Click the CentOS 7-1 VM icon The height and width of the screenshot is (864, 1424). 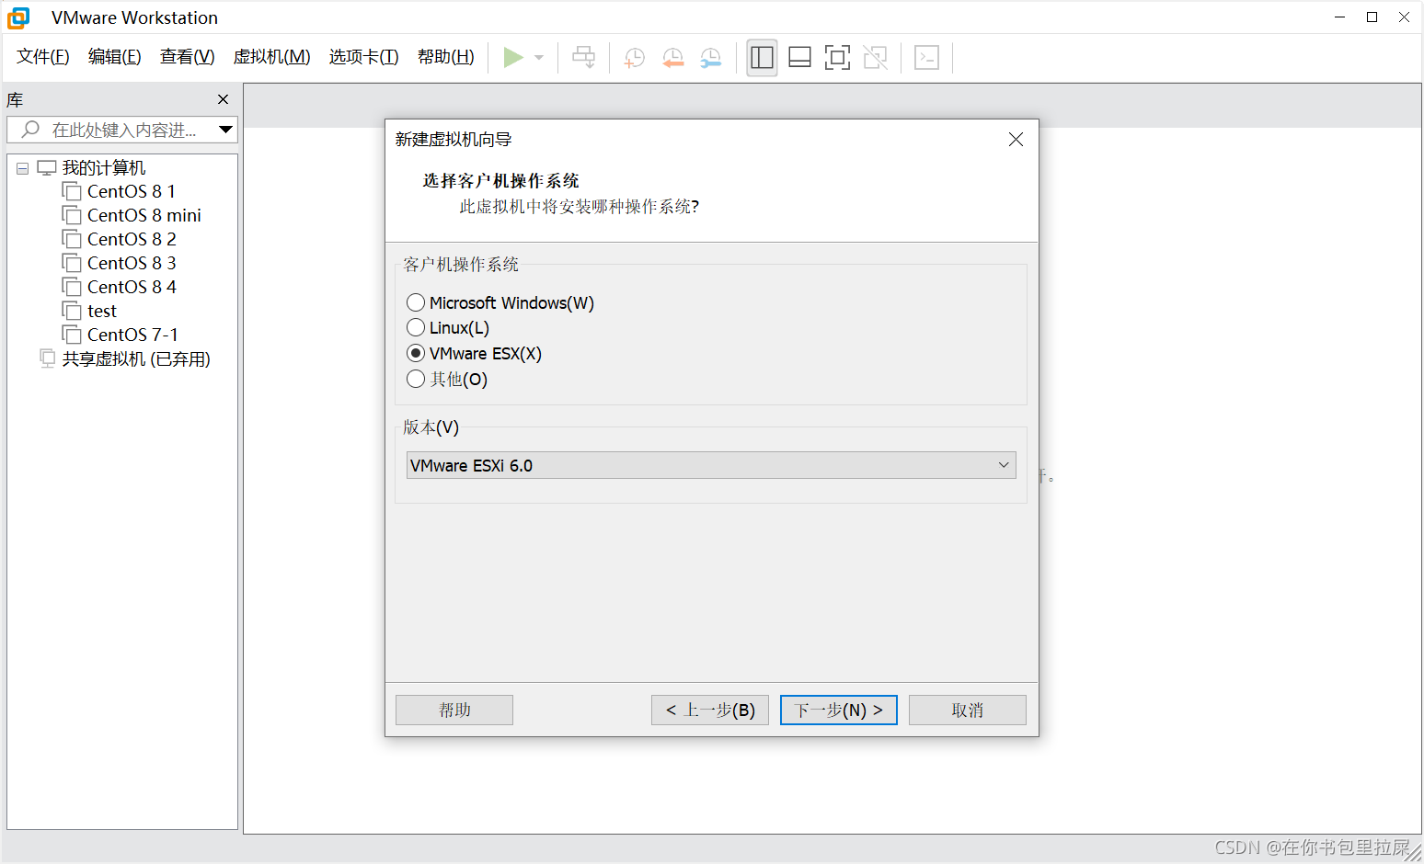click(x=72, y=335)
